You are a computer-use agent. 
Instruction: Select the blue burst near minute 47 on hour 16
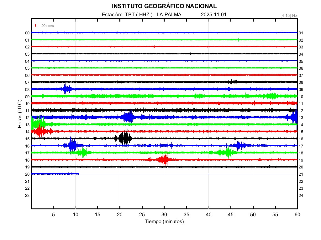click(240, 145)
